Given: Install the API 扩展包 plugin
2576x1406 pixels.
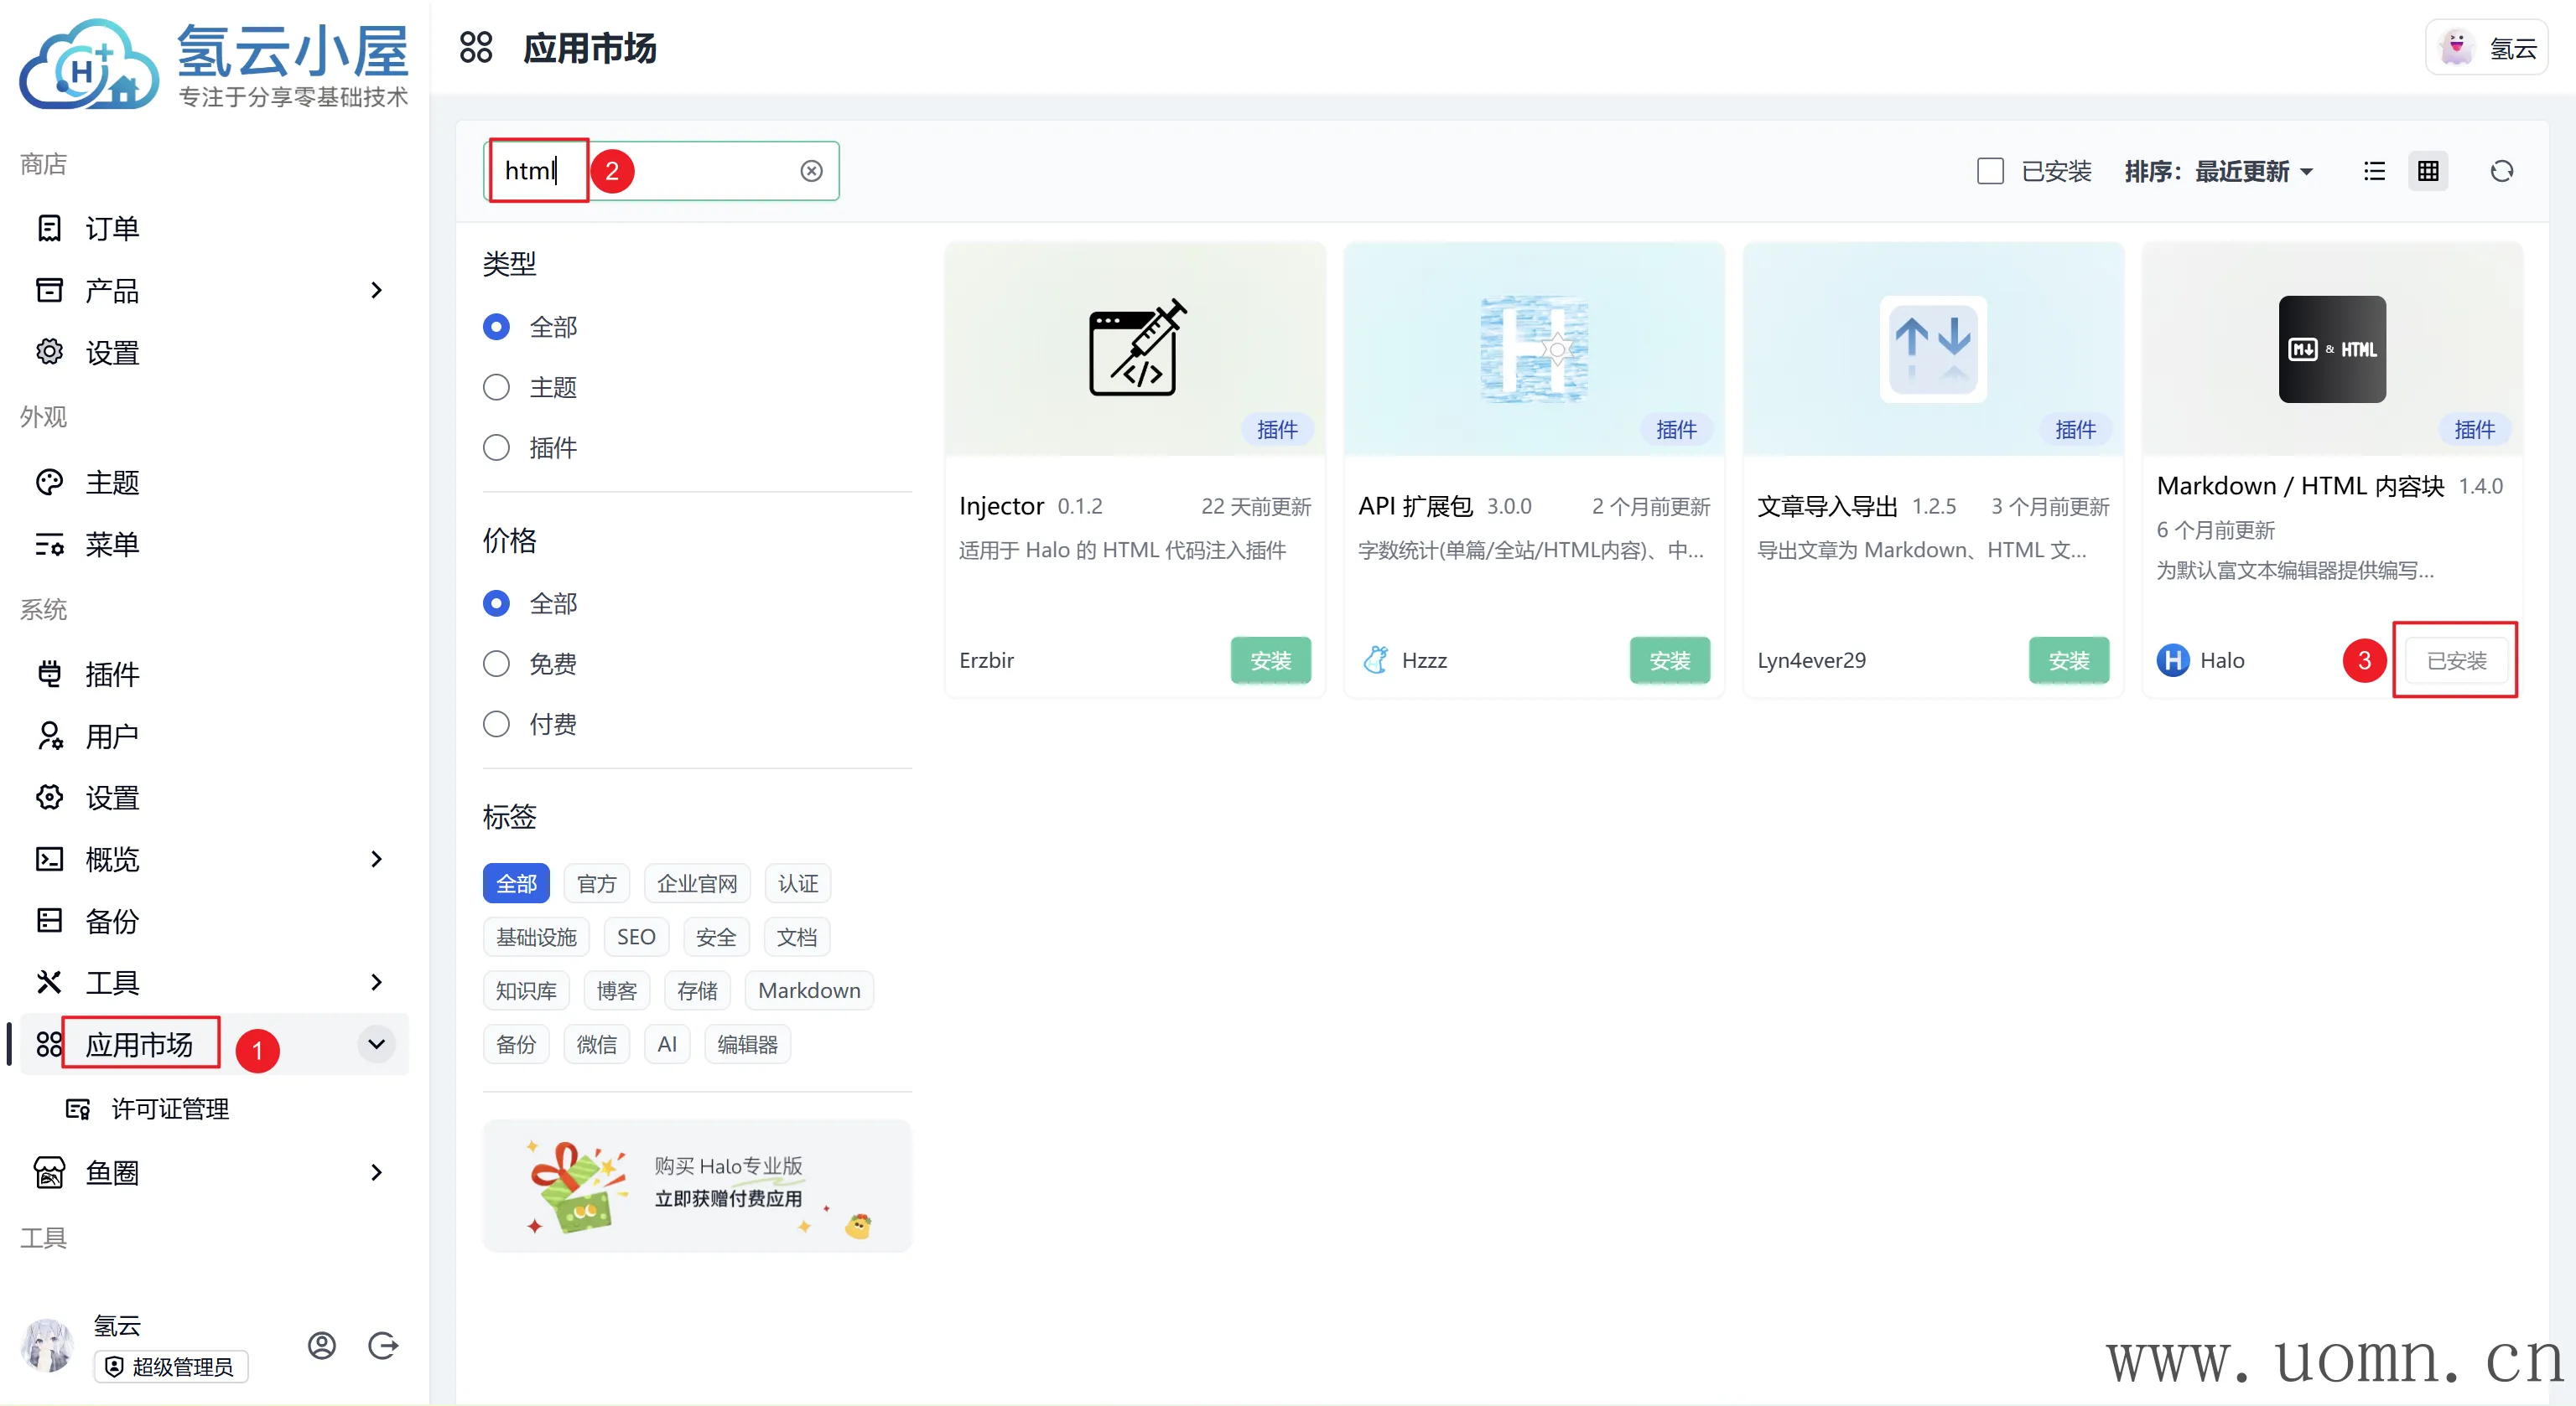Looking at the screenshot, I should tap(1669, 660).
